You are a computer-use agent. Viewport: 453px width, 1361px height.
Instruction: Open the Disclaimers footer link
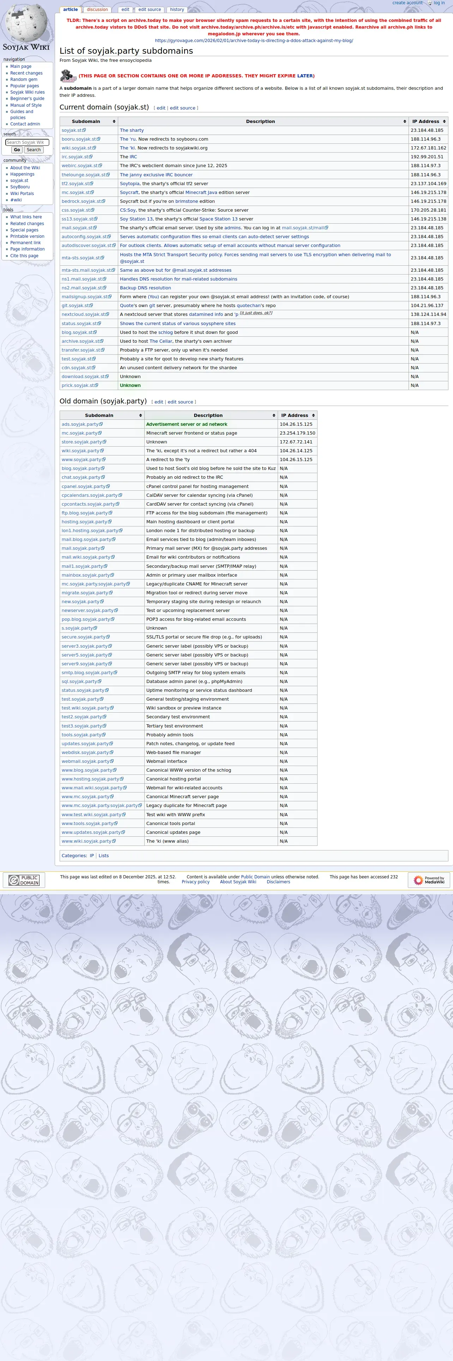coord(278,882)
